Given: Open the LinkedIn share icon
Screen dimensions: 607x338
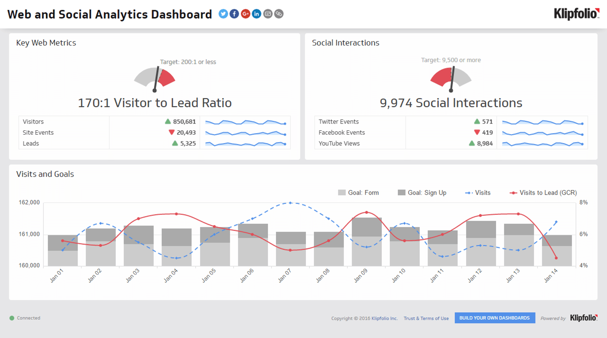Looking at the screenshot, I should click(x=256, y=14).
